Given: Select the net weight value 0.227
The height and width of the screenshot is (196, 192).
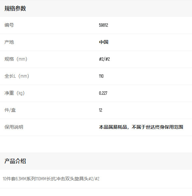Looking at the screenshot, I should coord(103,93).
